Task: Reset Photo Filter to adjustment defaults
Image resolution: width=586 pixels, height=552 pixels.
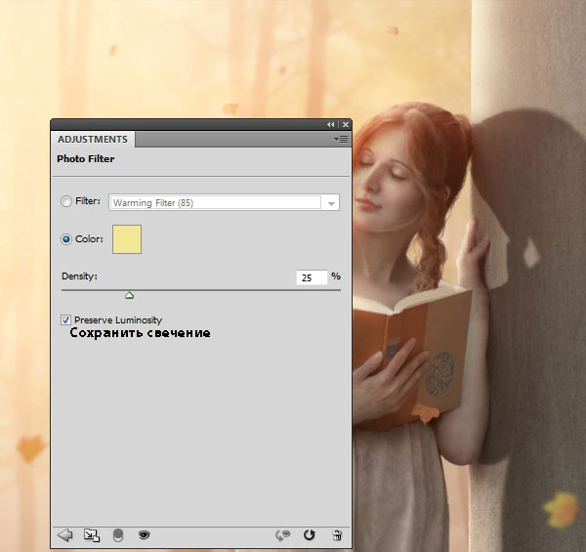Action: point(309,535)
